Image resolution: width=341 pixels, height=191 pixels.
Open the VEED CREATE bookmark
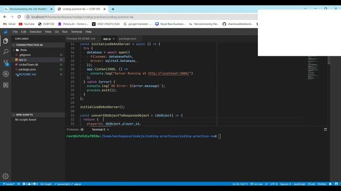click(x=106, y=24)
